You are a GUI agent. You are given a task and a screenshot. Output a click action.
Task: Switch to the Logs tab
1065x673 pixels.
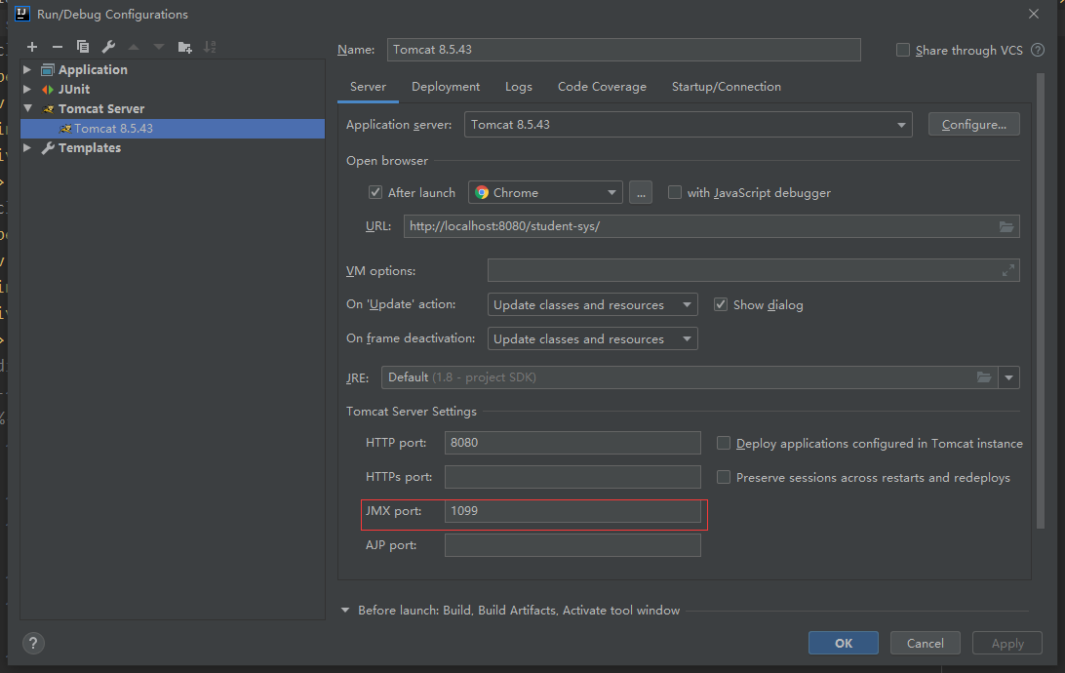point(518,87)
